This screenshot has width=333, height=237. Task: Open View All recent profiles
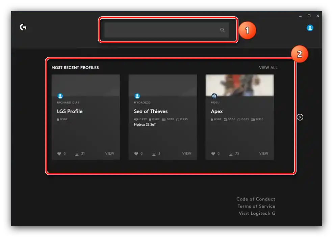pos(268,68)
